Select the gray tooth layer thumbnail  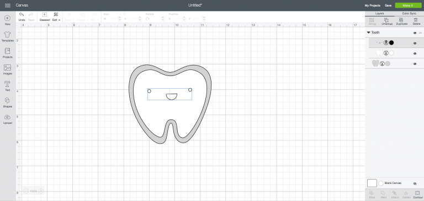375,64
